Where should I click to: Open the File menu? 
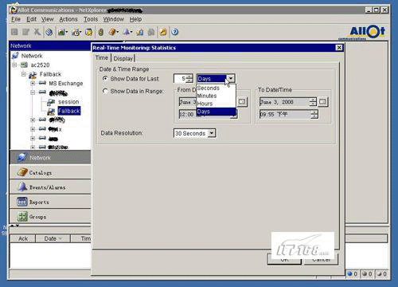16,19
